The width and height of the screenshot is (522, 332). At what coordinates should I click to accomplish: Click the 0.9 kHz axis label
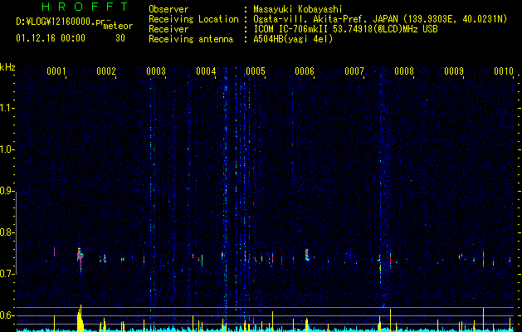7,191
